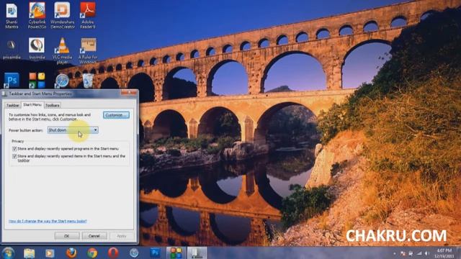461x259 pixels.
Task: Open Google Chrome from the taskbar
Action: pos(92,253)
